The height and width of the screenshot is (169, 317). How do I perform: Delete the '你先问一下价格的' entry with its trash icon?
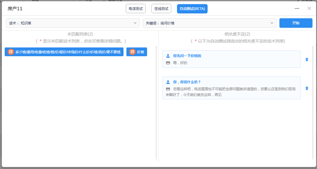[306, 60]
